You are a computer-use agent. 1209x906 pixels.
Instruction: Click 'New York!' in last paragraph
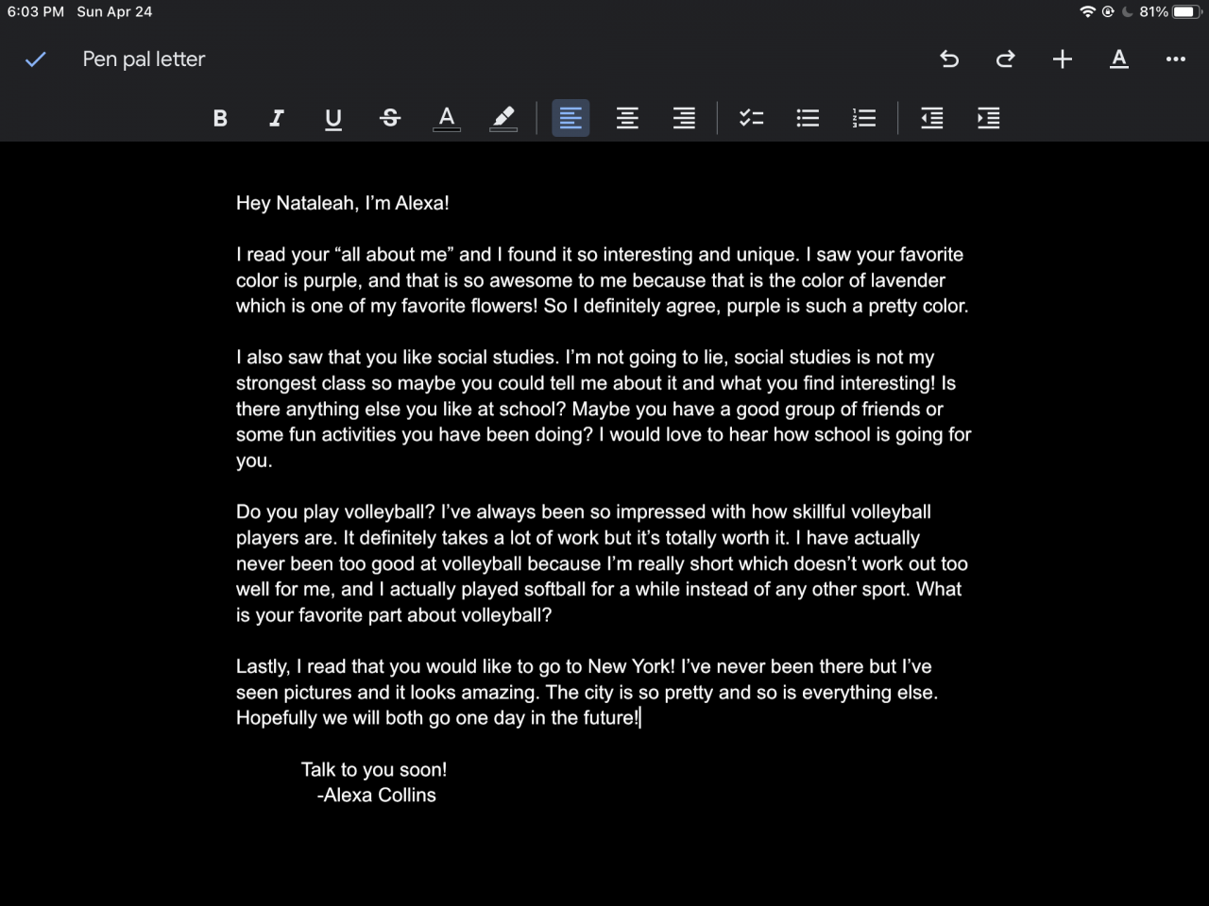click(631, 666)
